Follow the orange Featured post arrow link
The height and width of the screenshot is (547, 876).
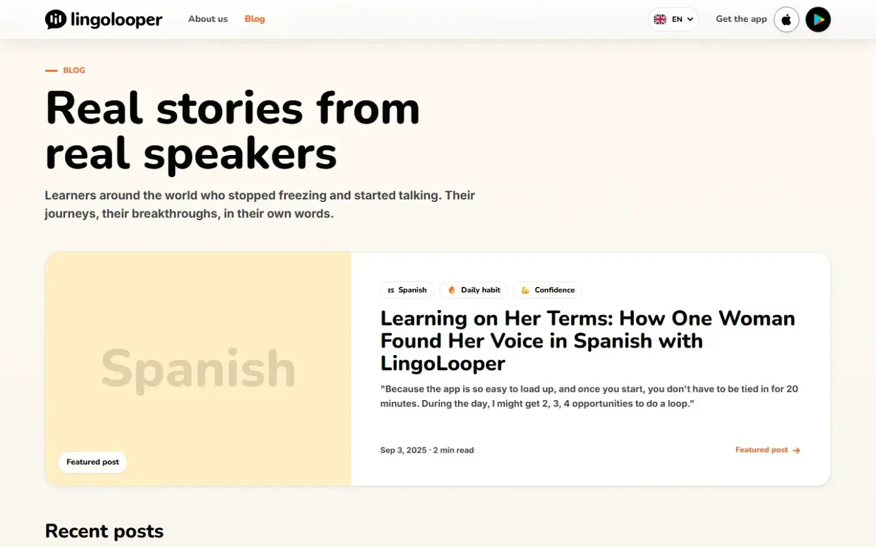click(x=768, y=450)
